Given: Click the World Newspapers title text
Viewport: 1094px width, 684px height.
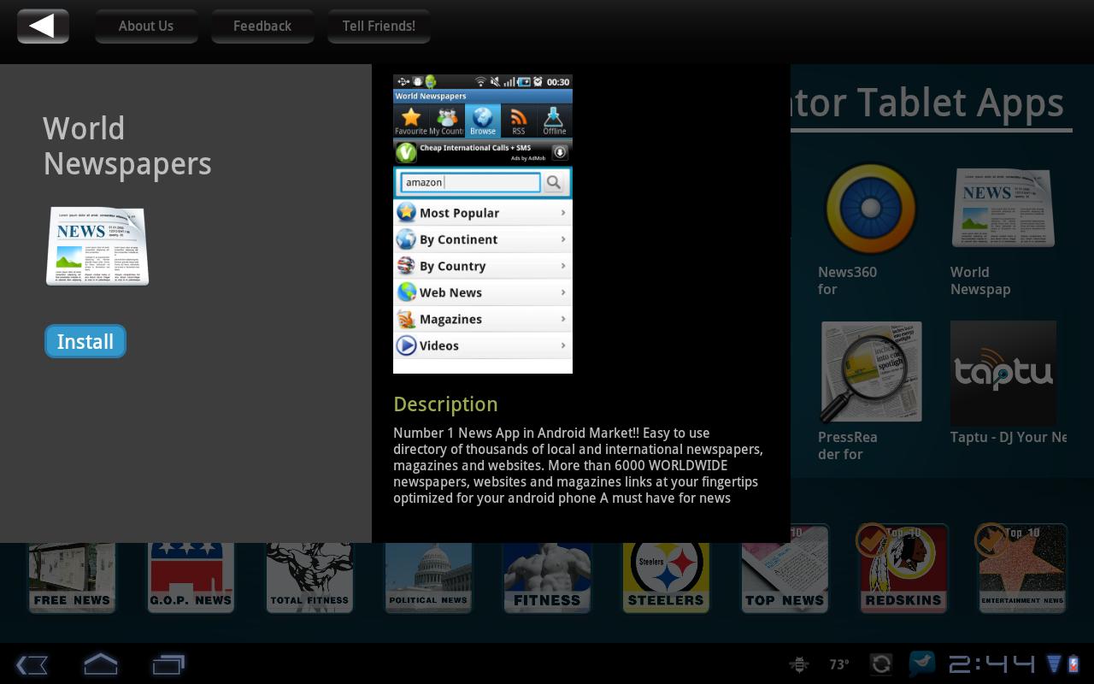Looking at the screenshot, I should coord(127,146).
